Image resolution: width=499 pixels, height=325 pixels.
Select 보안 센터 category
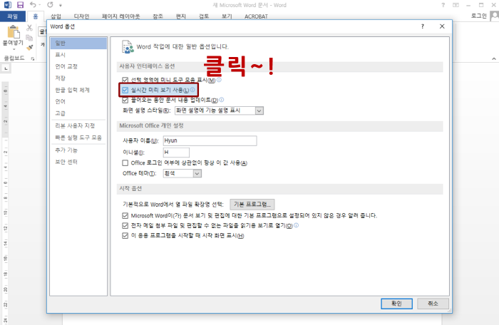[x=78, y=162]
